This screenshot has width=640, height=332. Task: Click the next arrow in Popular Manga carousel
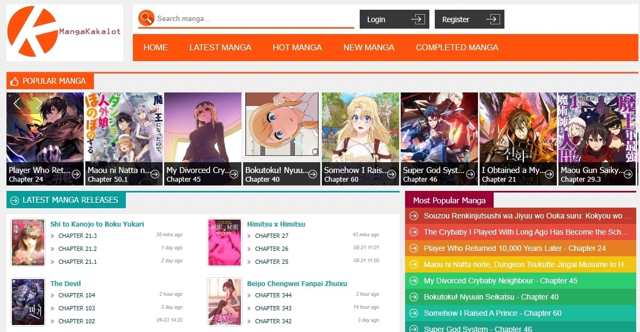(x=39, y=103)
